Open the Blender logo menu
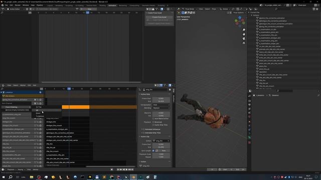This screenshot has height=180, width=321. pos(3,5)
